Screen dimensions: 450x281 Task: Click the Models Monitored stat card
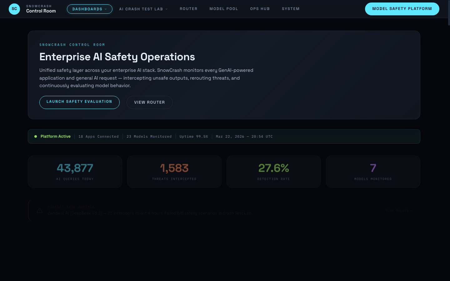(373, 171)
